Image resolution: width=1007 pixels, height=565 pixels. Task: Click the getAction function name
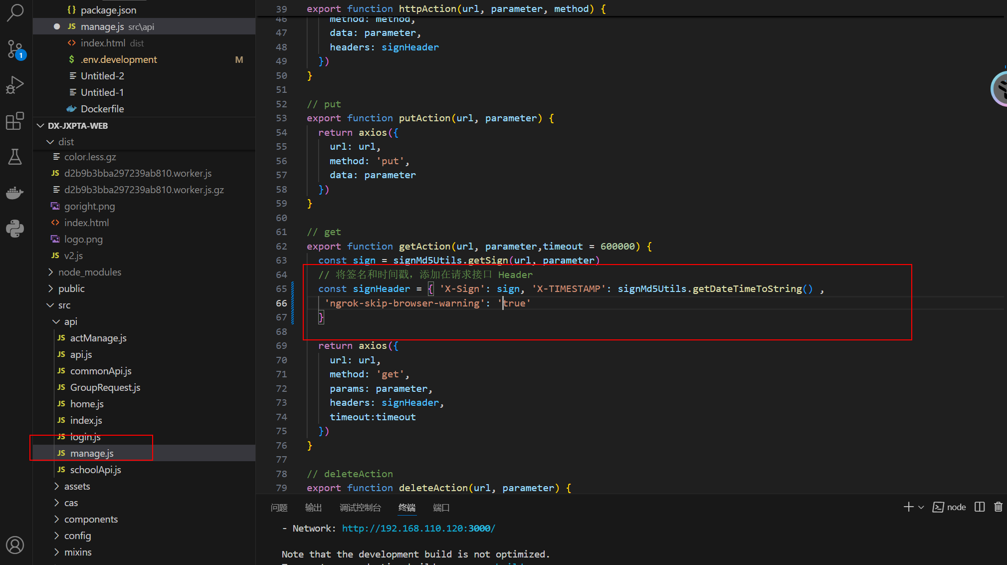(x=424, y=246)
